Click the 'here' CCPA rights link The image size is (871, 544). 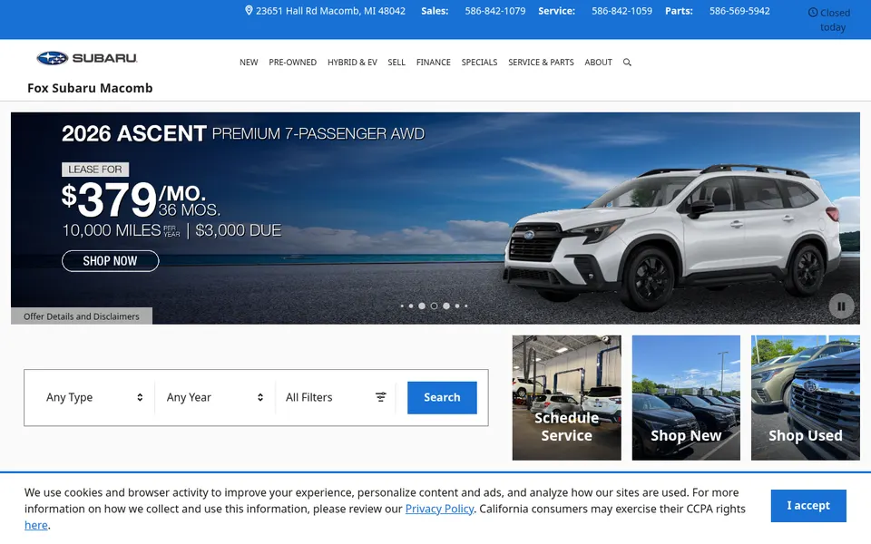[36, 525]
